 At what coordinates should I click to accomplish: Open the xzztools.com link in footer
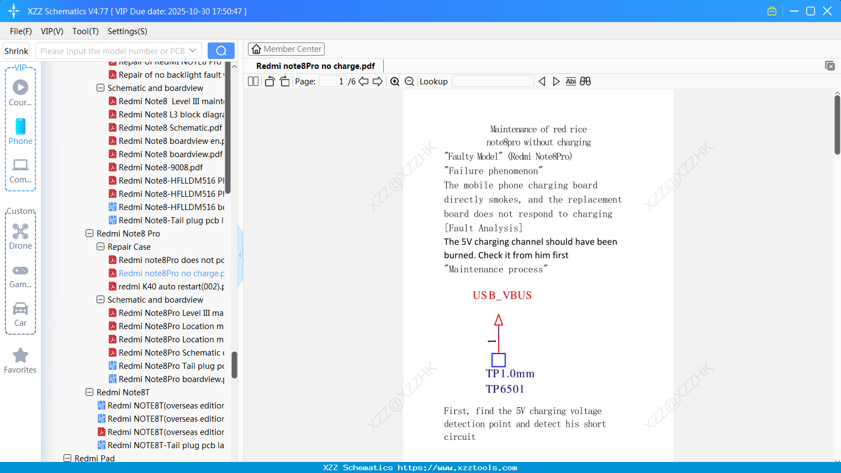pyautogui.click(x=457, y=467)
